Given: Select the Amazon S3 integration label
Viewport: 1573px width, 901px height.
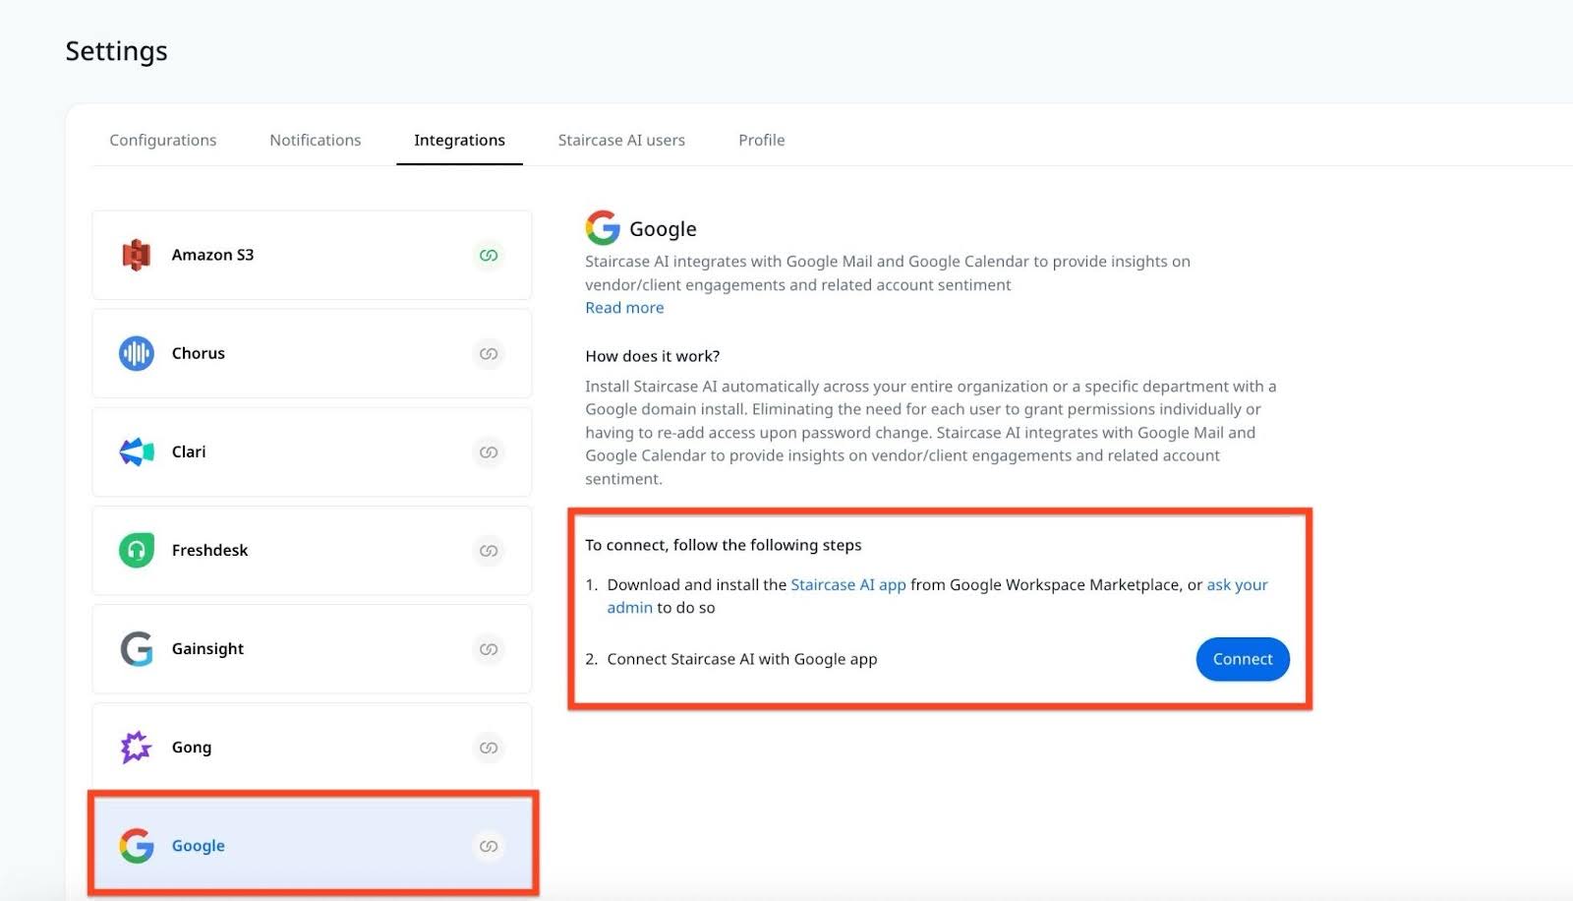Looking at the screenshot, I should 212,255.
